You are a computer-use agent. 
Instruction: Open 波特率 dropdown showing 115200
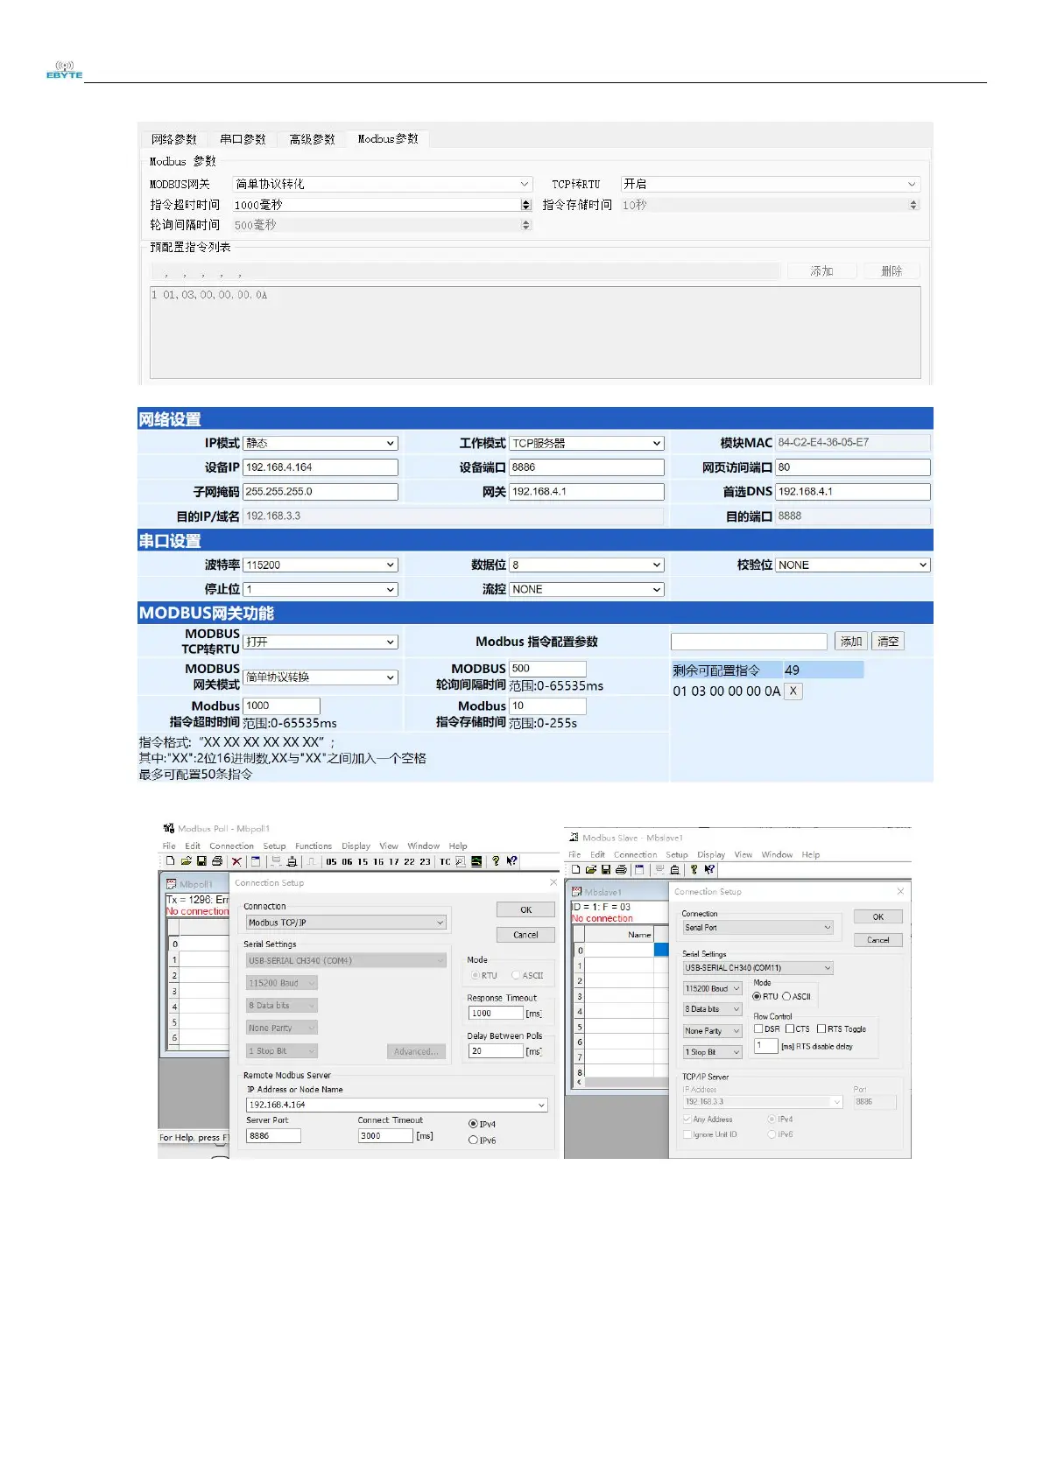pyautogui.click(x=321, y=565)
